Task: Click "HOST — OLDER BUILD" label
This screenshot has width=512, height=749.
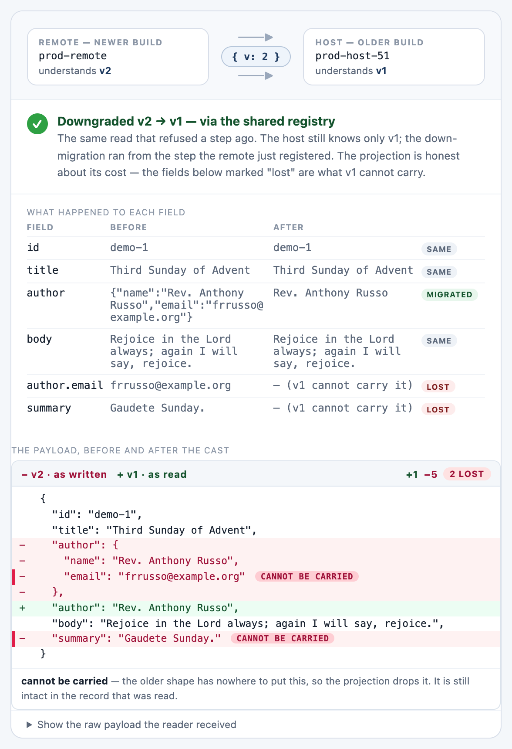Action: coord(370,42)
